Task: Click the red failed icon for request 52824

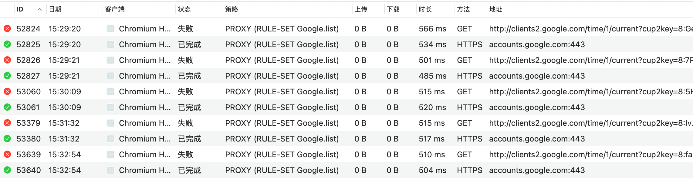Action: pos(7,29)
